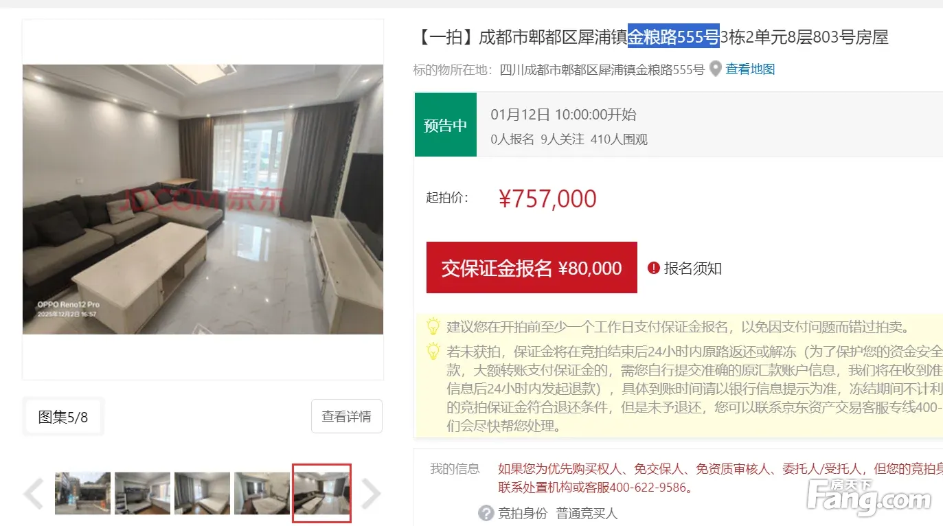The width and height of the screenshot is (943, 526).
Task: Select the 图集5/8 gallery tab
Action: 63,416
